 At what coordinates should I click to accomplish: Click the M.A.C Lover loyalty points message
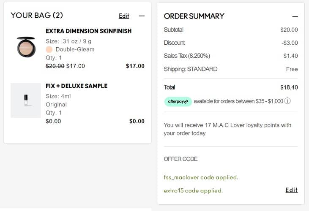tap(227, 129)
